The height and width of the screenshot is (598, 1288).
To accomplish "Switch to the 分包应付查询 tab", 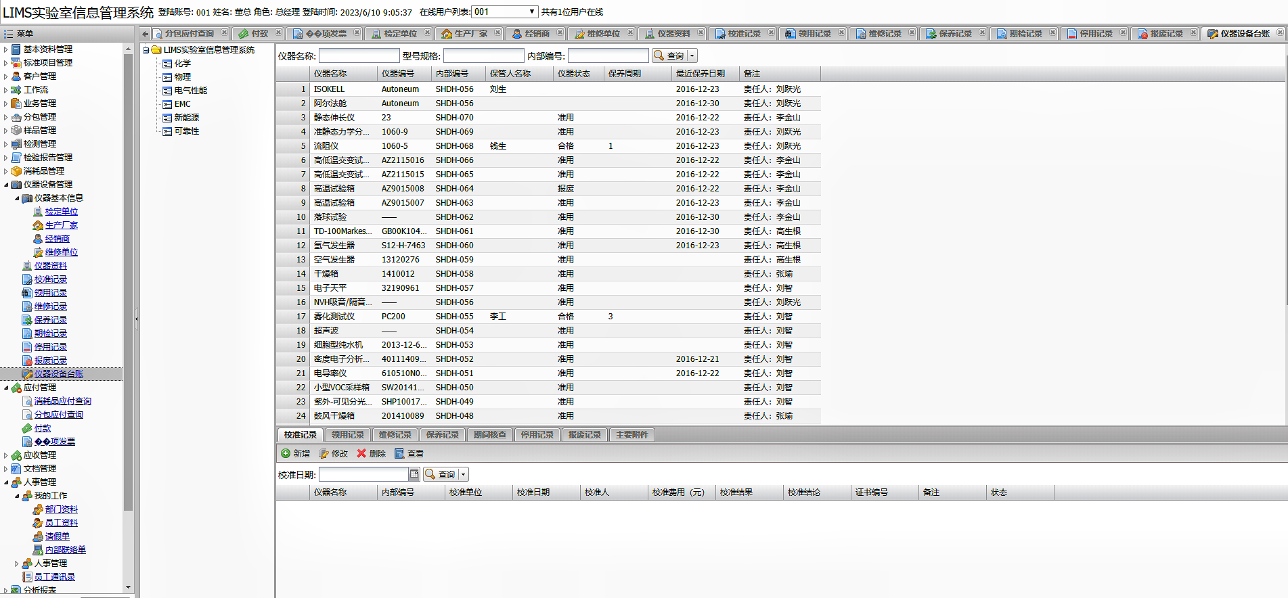I will click(x=189, y=33).
